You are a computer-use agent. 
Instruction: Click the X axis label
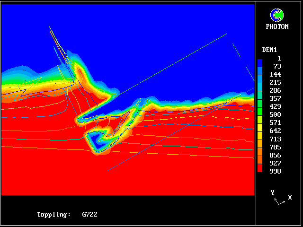click(289, 197)
